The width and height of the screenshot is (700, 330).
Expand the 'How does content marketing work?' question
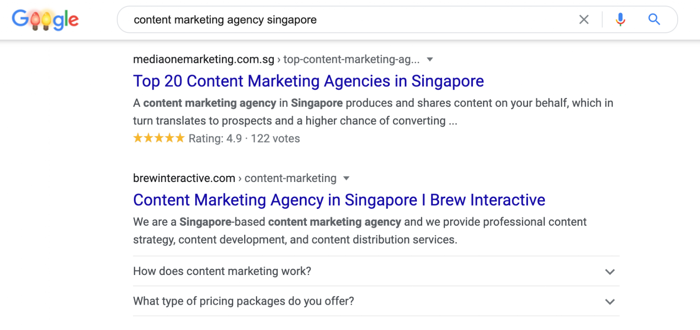222,272
